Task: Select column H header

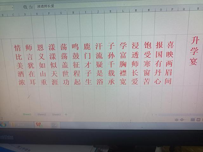Action: point(73,13)
